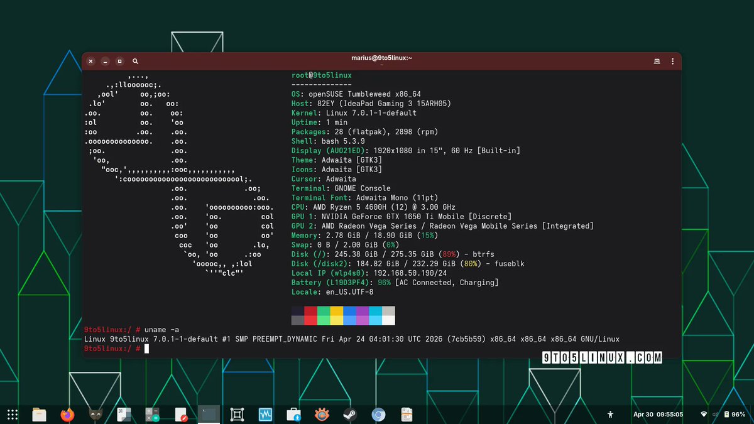Click the 'Terminal Font: Adwaita Mono (11pt)' line
This screenshot has width=754, height=424.
click(x=364, y=198)
